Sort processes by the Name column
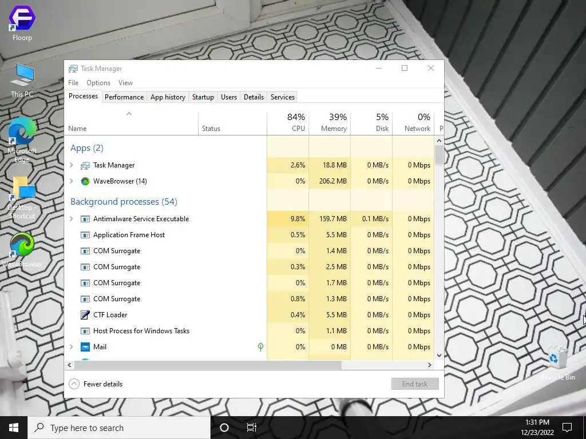Image resolution: width=586 pixels, height=439 pixels. click(x=131, y=123)
